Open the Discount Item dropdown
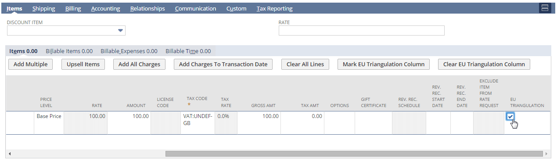This screenshot has height=161, width=557. (x=120, y=30)
